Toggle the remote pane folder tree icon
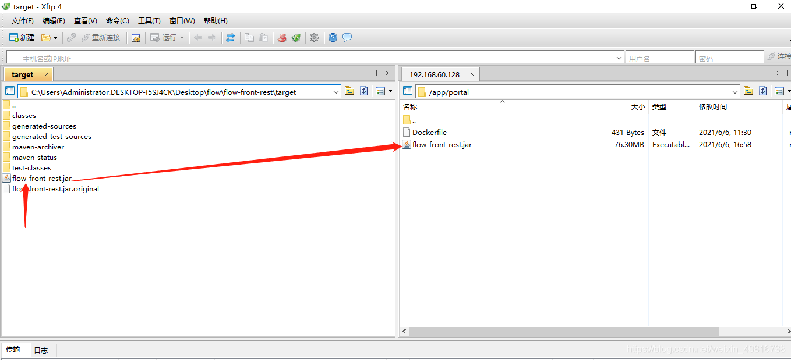 pos(408,91)
